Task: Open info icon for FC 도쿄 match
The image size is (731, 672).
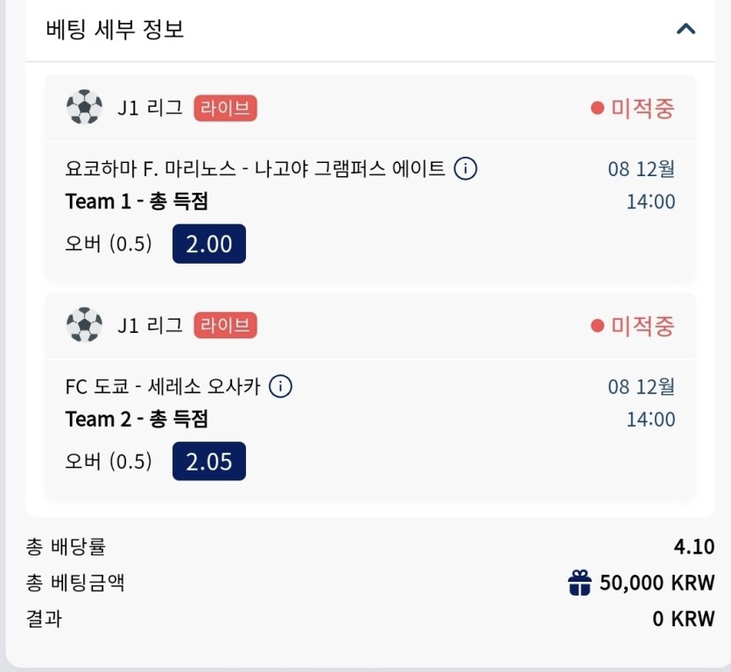Action: (280, 386)
